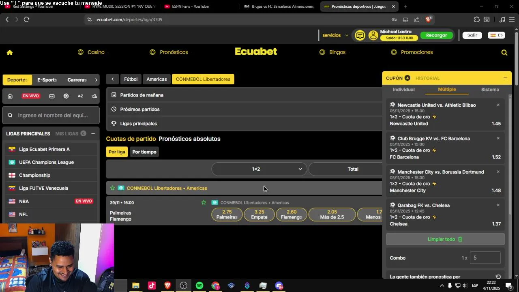Show EN VIVO live events

31,96
